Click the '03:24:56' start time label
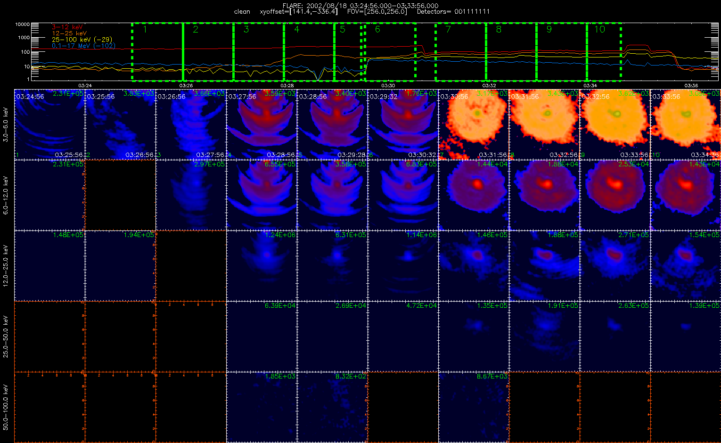 pos(30,97)
